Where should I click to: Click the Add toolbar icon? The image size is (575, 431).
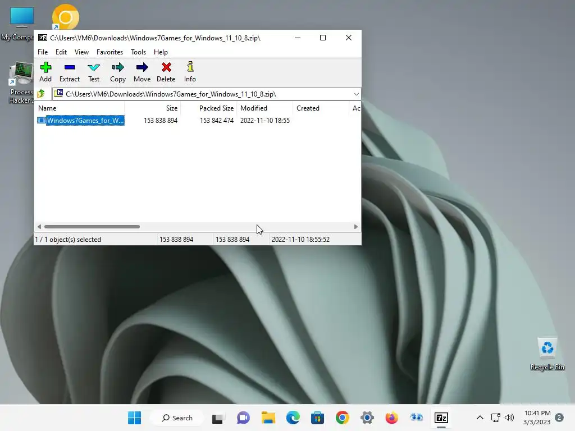pos(45,72)
